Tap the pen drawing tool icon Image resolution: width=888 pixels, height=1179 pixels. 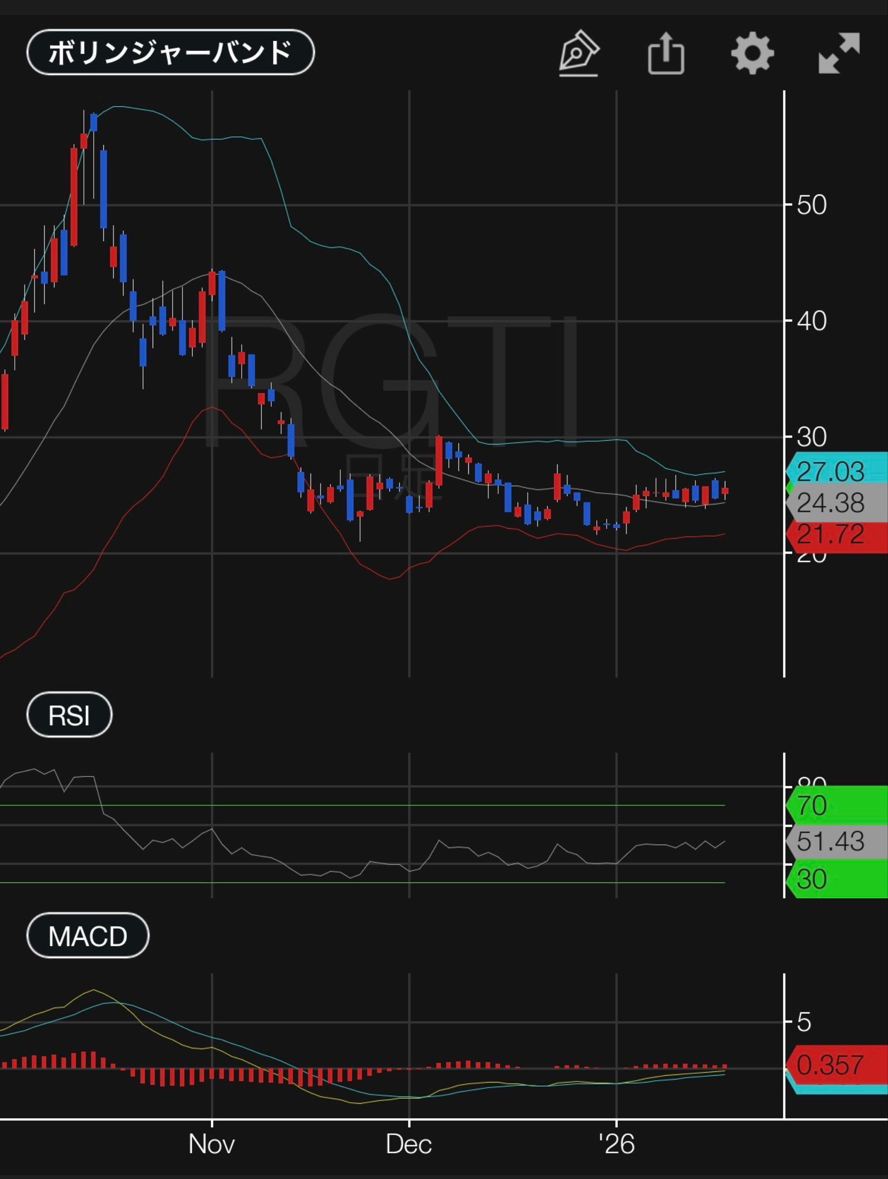(x=579, y=53)
